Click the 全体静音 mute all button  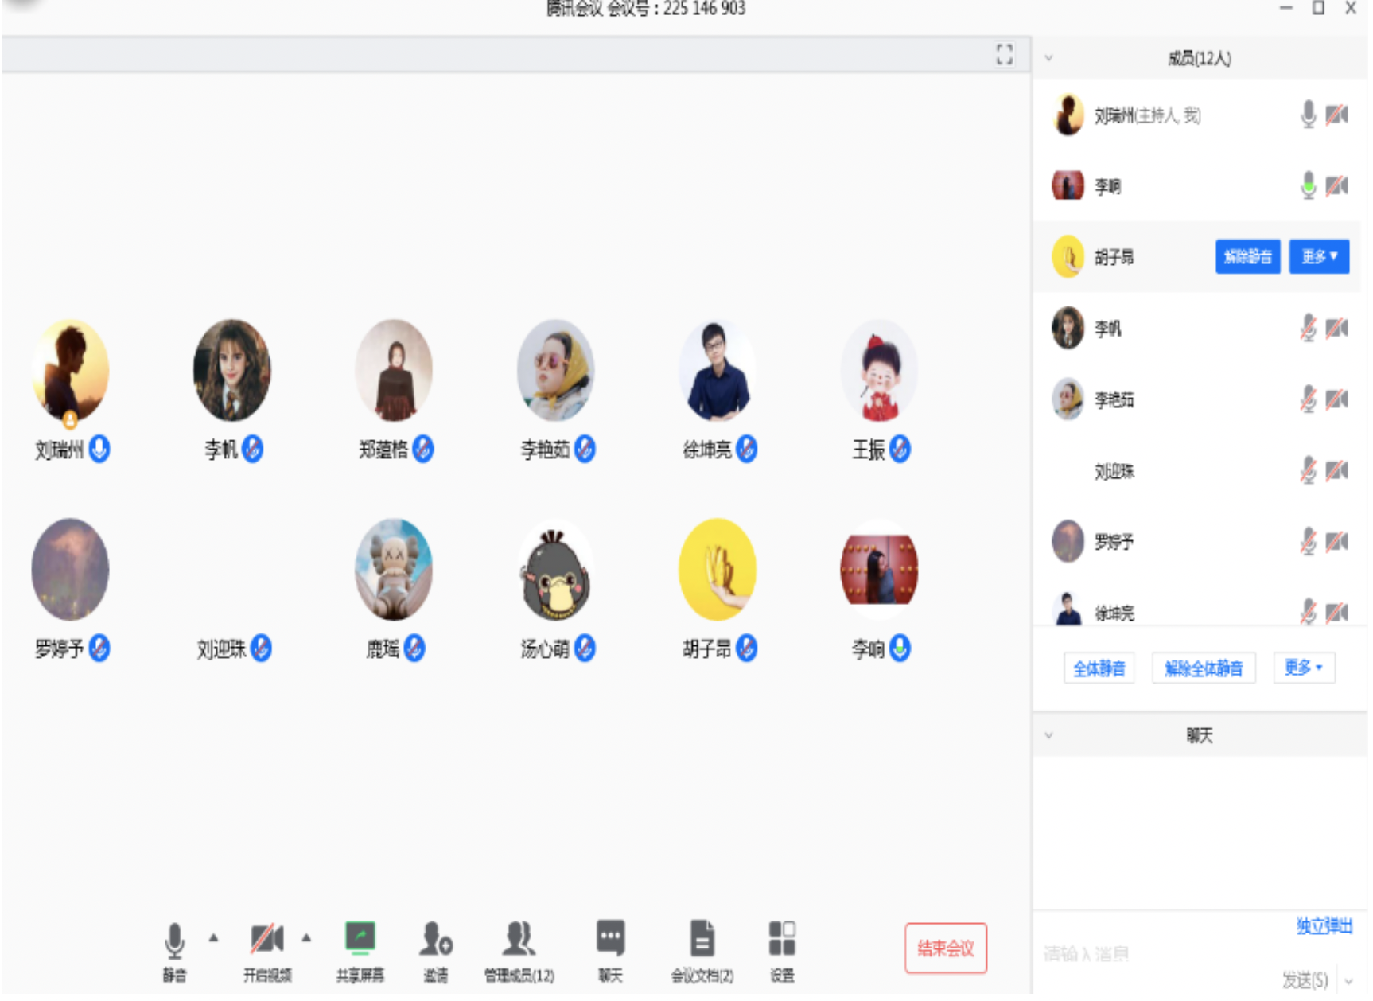point(1099,668)
